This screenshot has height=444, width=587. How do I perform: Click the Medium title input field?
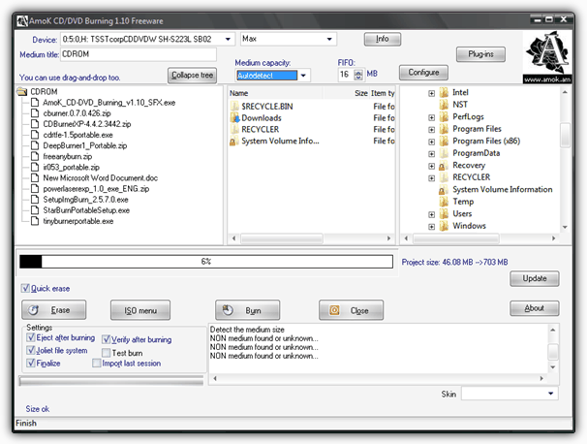click(x=132, y=54)
